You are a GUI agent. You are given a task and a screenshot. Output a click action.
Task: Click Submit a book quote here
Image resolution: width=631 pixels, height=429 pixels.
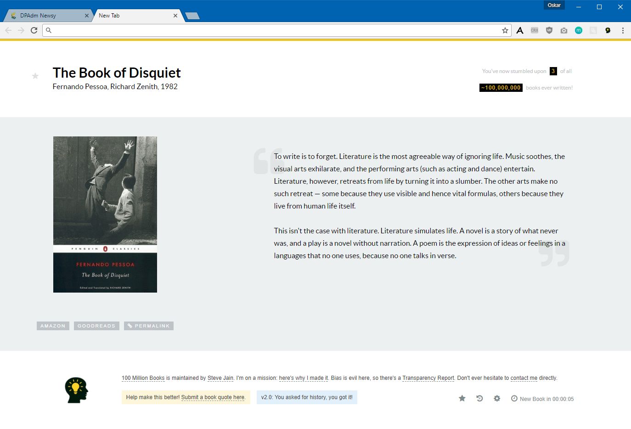(213, 397)
